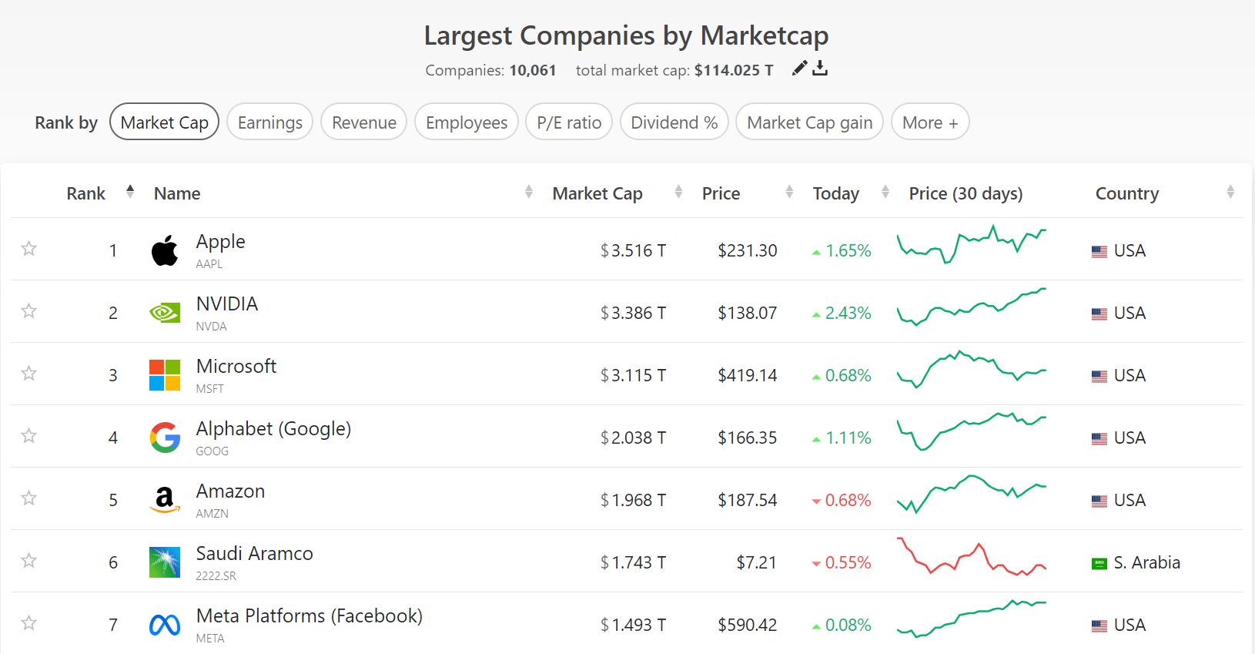Click Apple's market cap value $3.516 T
Screen dimensions: 1255x654
tap(634, 250)
